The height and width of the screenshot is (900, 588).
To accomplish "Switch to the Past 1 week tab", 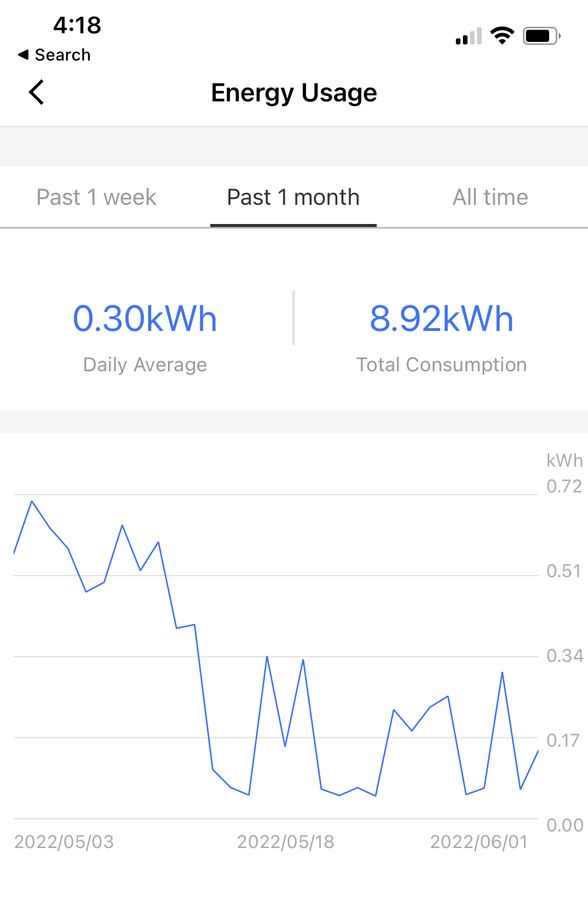I will (x=96, y=197).
